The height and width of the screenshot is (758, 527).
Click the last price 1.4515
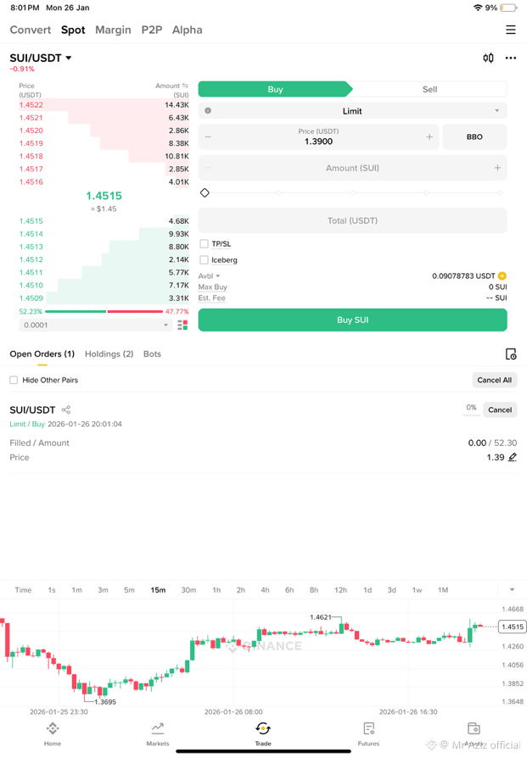(104, 196)
